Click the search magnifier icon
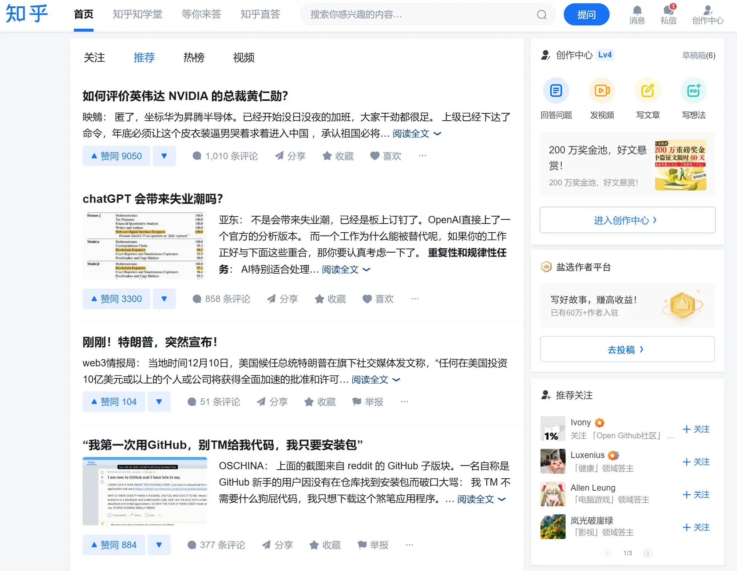737x571 pixels. pos(541,15)
